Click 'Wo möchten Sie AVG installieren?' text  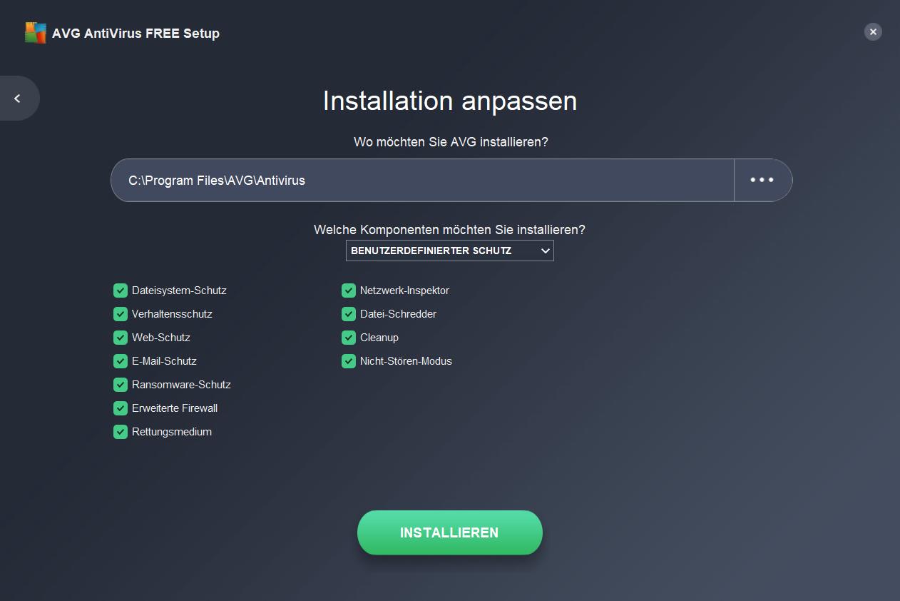pos(451,142)
